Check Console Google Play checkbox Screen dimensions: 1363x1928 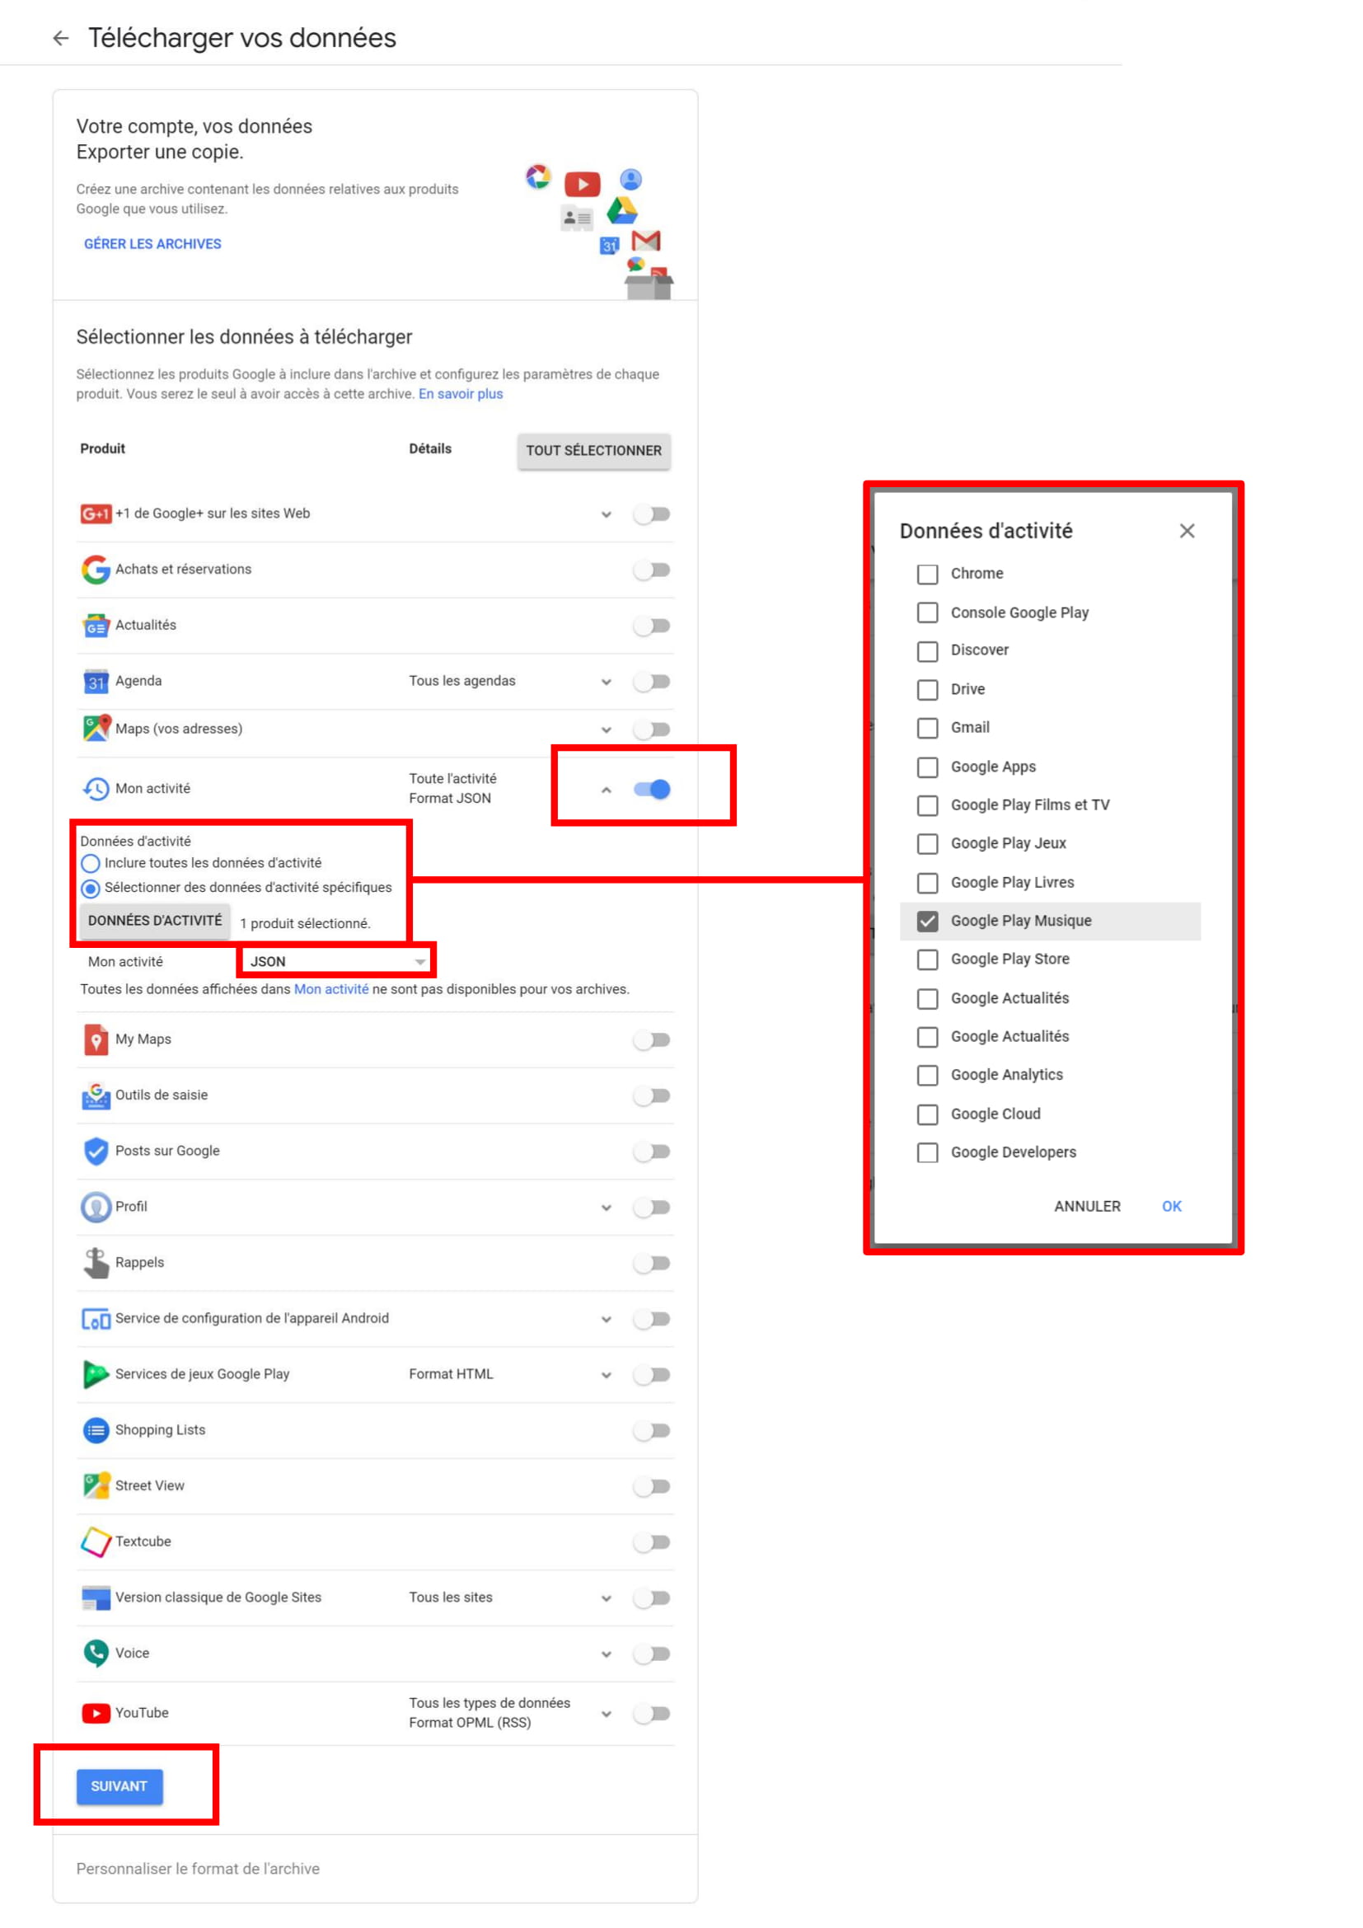click(927, 613)
